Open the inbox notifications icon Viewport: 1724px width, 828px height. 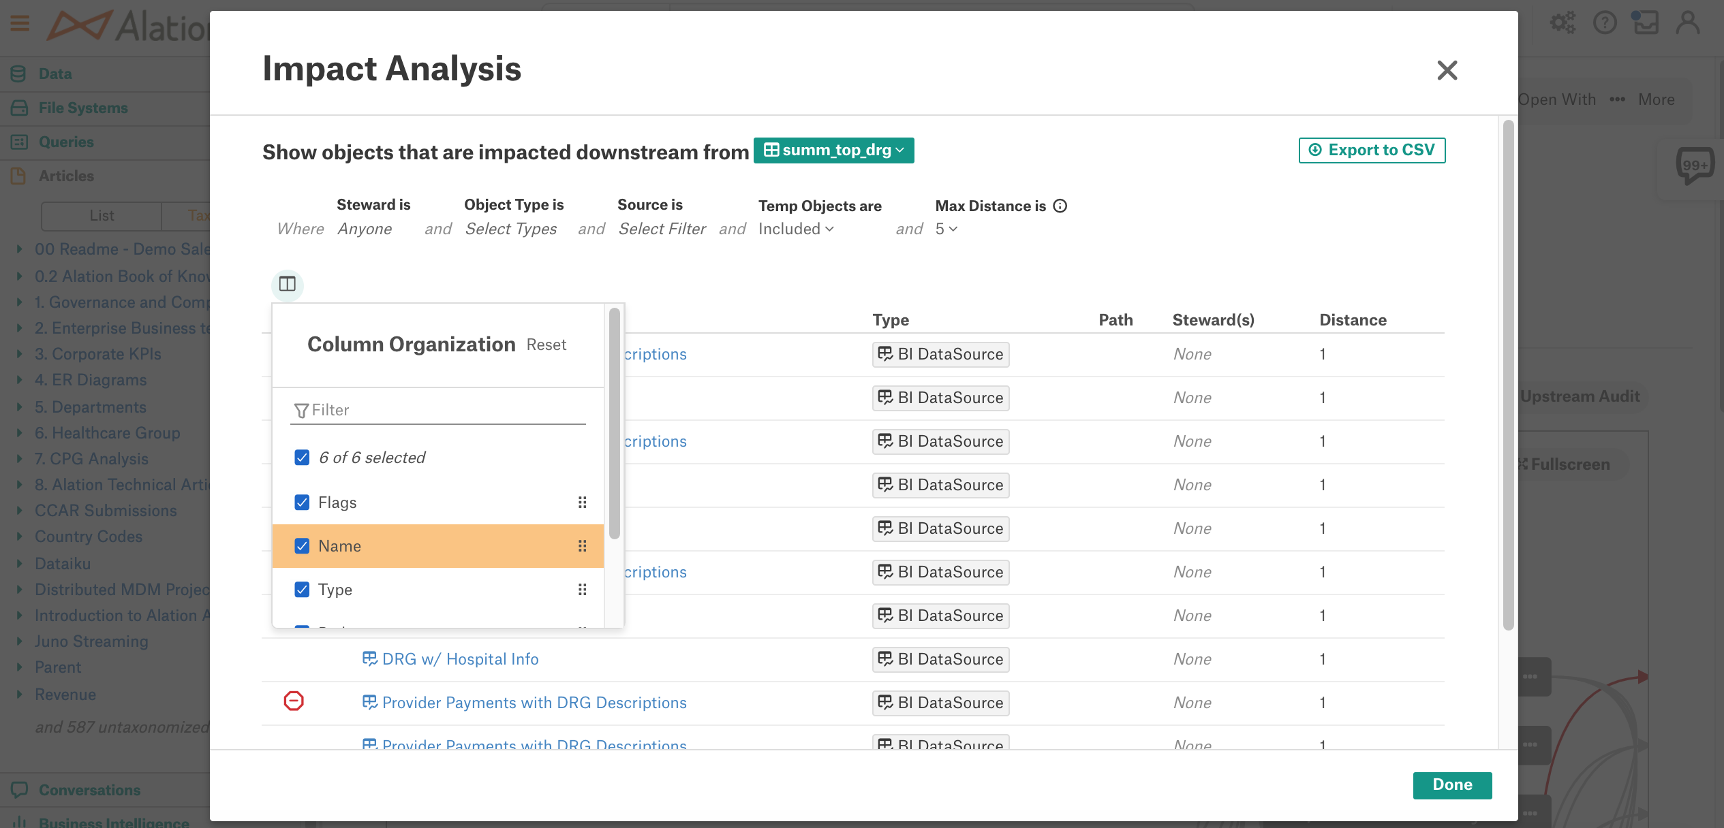click(x=1645, y=23)
